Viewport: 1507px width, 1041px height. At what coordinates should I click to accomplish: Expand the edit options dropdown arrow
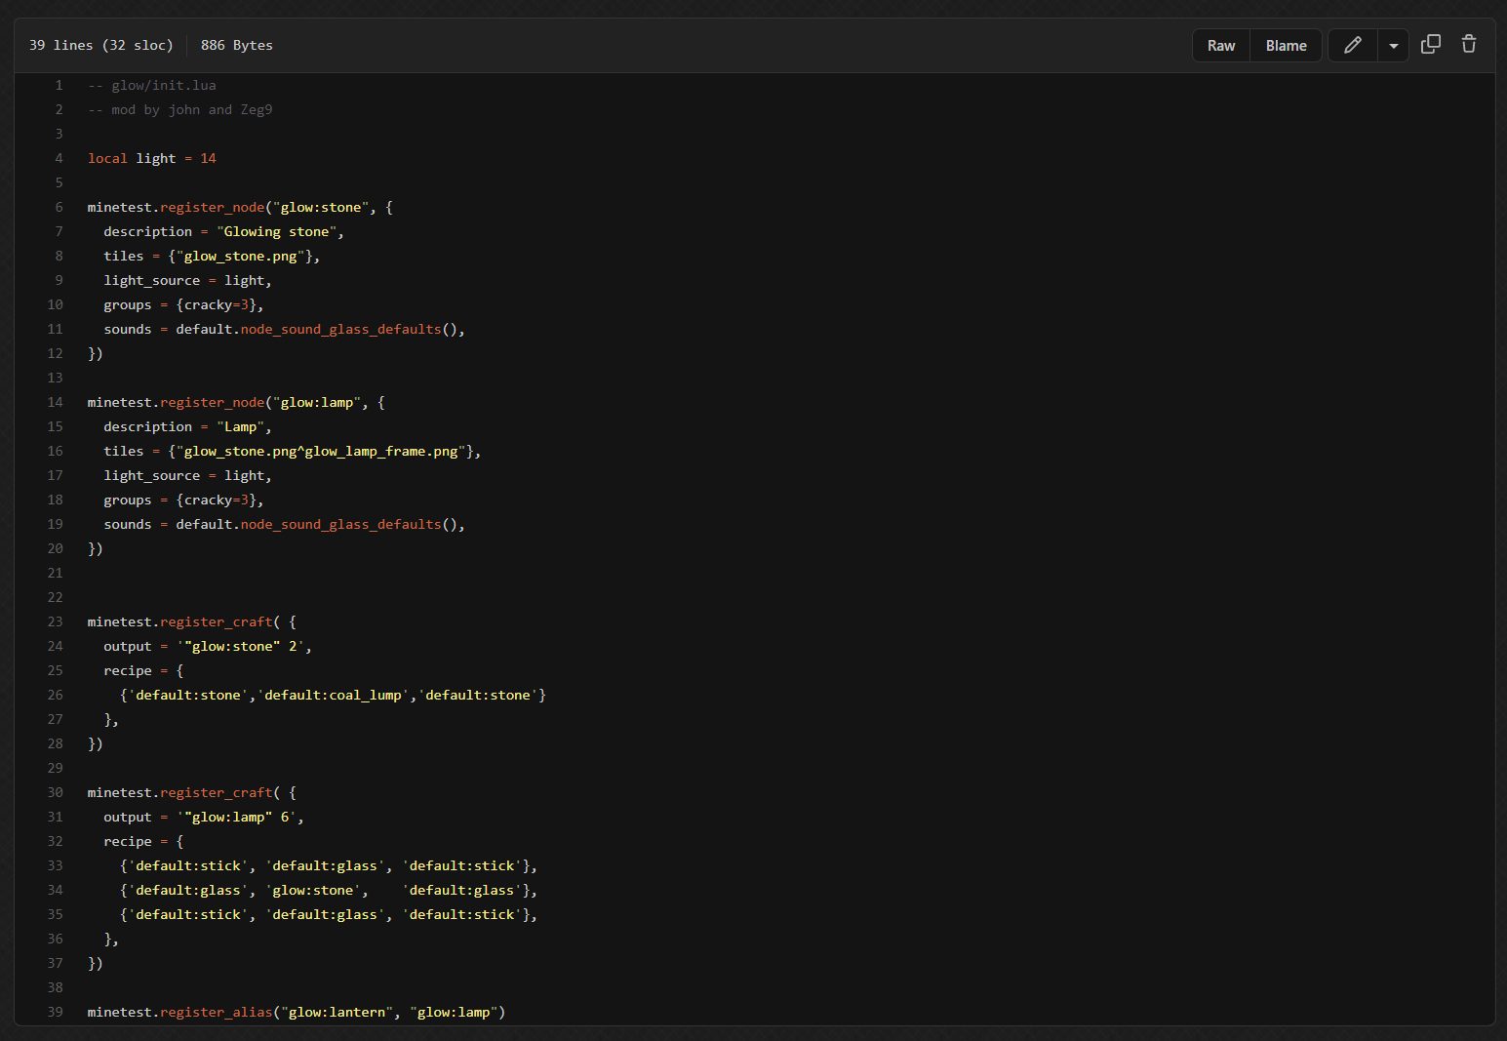coord(1393,46)
